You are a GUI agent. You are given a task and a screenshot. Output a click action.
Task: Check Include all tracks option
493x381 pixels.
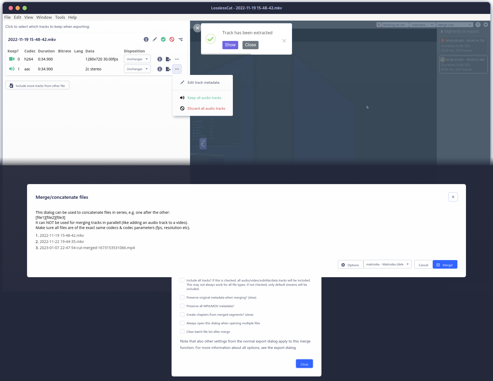pos(182,280)
